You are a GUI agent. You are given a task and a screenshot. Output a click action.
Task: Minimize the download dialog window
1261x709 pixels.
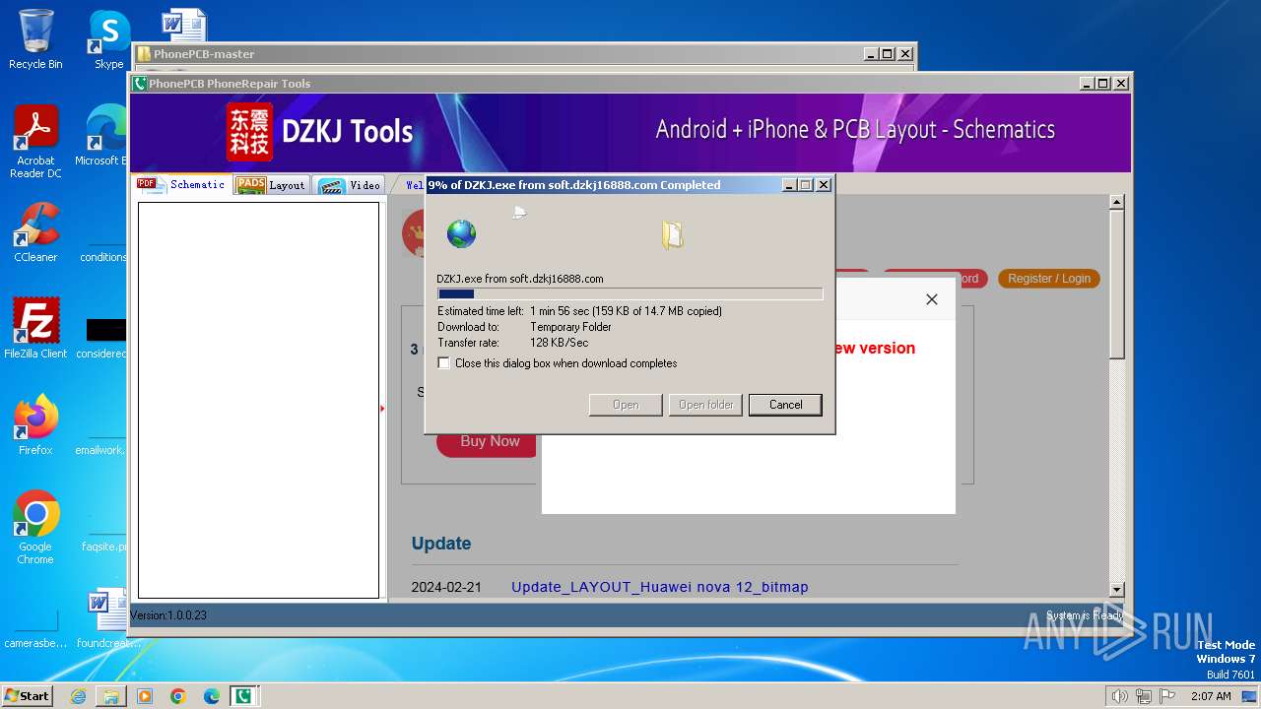789,185
